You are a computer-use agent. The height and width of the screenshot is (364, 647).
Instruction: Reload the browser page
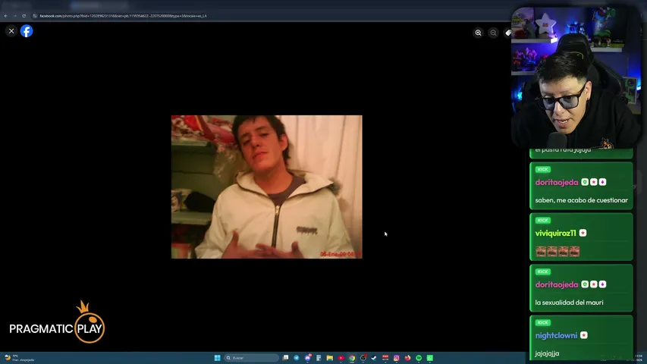24,16
